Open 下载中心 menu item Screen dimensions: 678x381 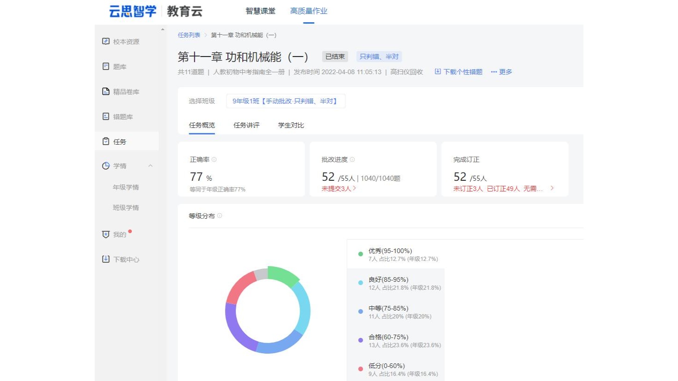[127, 259]
